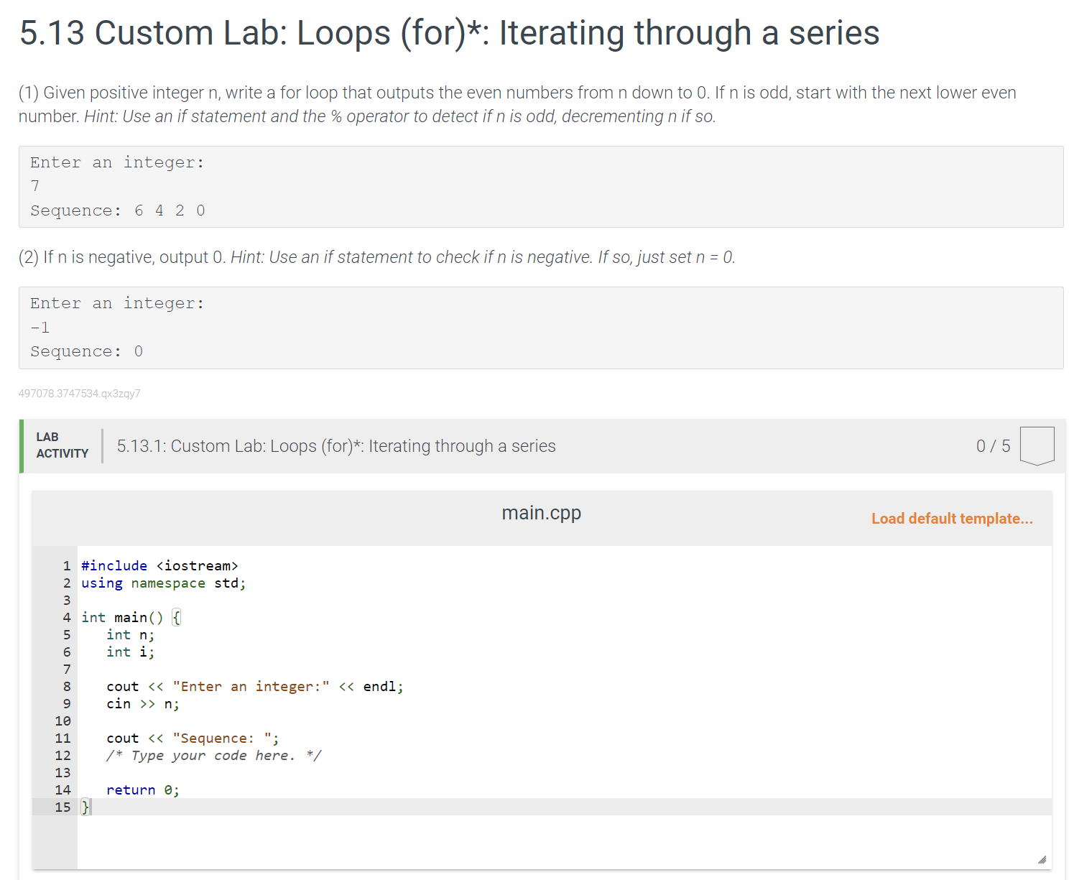Click line number 15 showing the closing brace
Image resolution: width=1074 pixels, height=880 pixels.
(63, 807)
